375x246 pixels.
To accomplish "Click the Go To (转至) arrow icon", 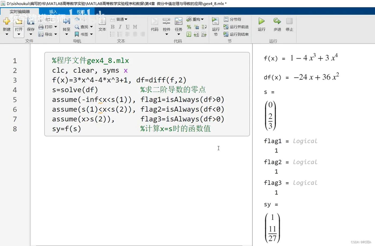I will tap(66, 21).
